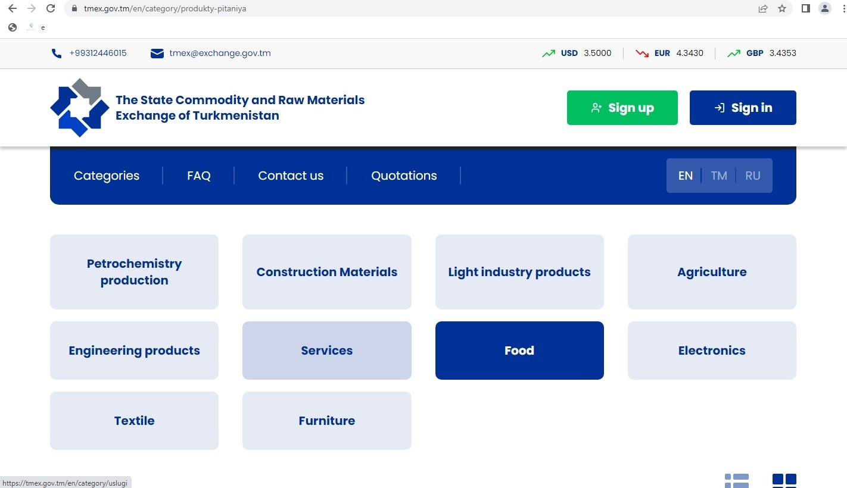The width and height of the screenshot is (847, 488).
Task: Select EN language option
Action: pos(686,176)
